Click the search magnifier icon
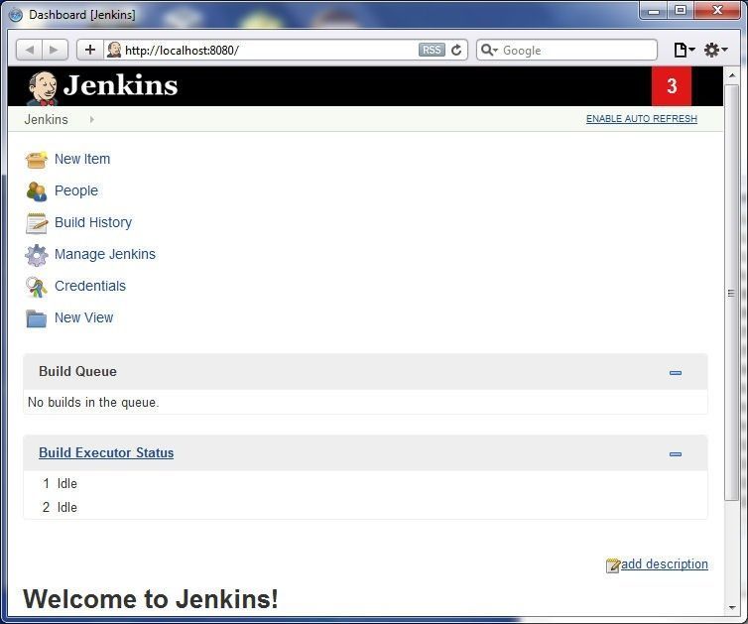748x624 pixels. click(x=488, y=50)
